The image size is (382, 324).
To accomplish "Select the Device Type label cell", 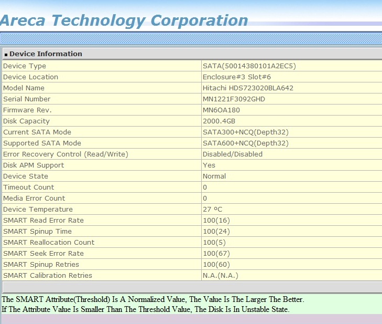I will coord(25,66).
